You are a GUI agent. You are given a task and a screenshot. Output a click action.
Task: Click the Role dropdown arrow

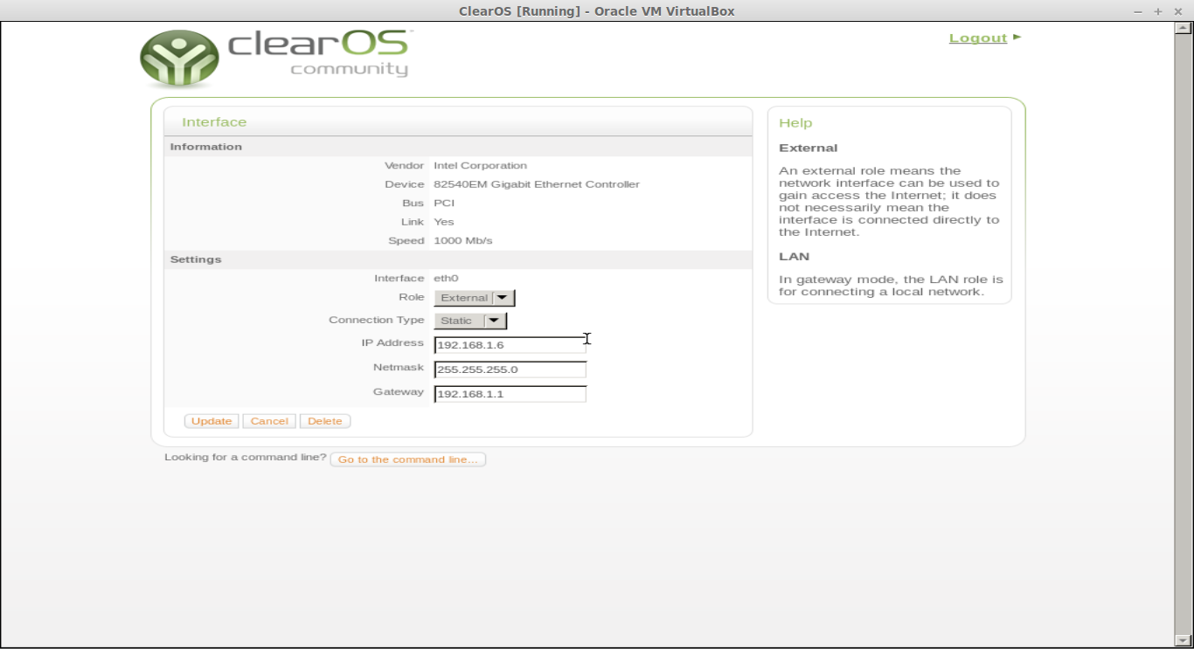pyautogui.click(x=503, y=298)
